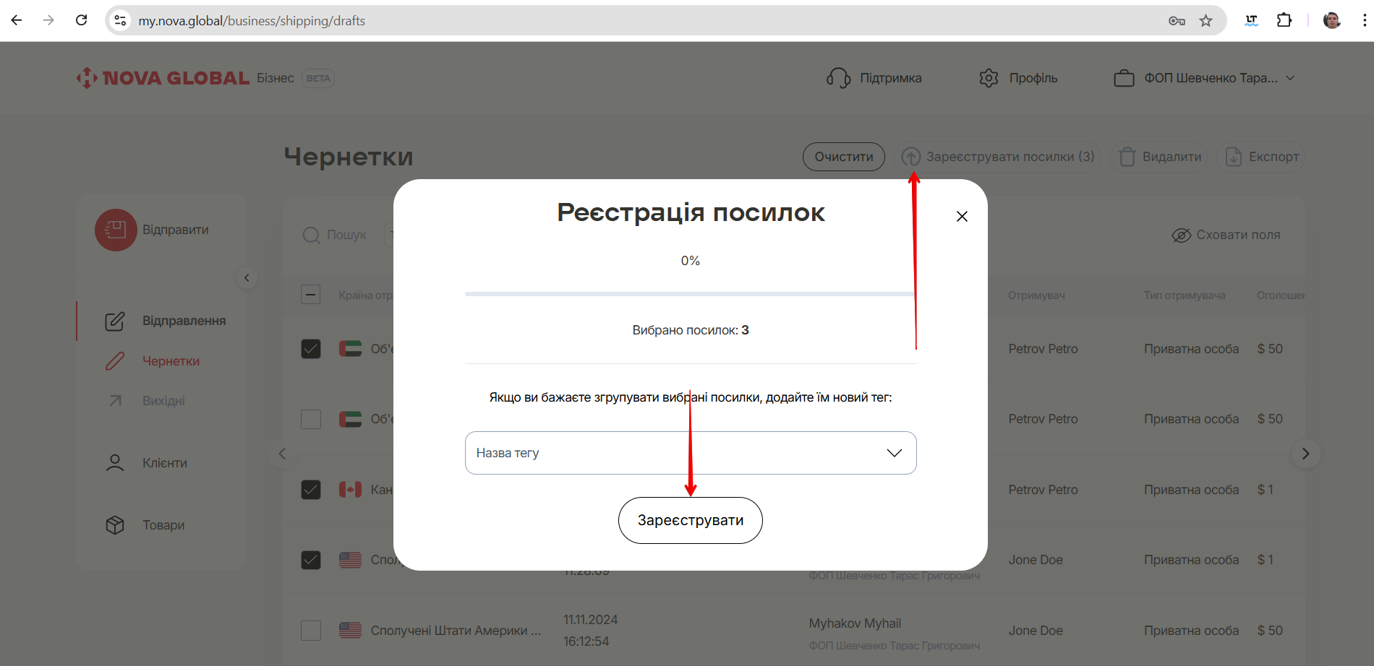The height and width of the screenshot is (666, 1374).
Task: Click the Підтримка headset icon
Action: pyautogui.click(x=838, y=78)
